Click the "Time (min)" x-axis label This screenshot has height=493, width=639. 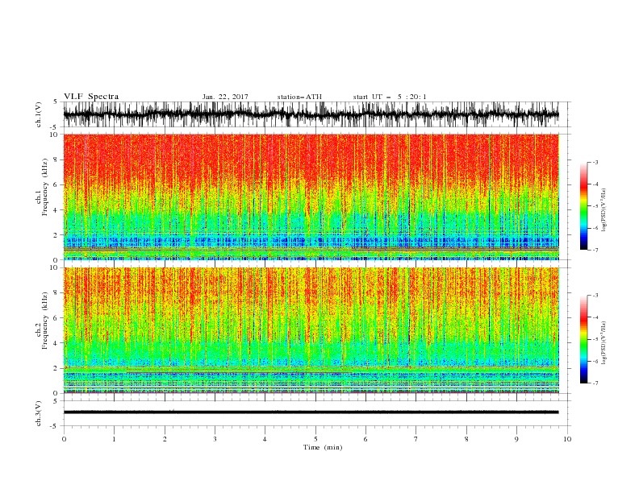pos(323,447)
